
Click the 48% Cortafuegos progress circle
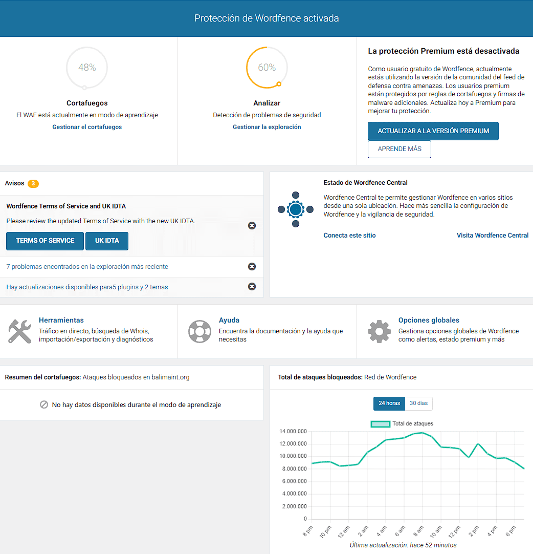click(87, 68)
